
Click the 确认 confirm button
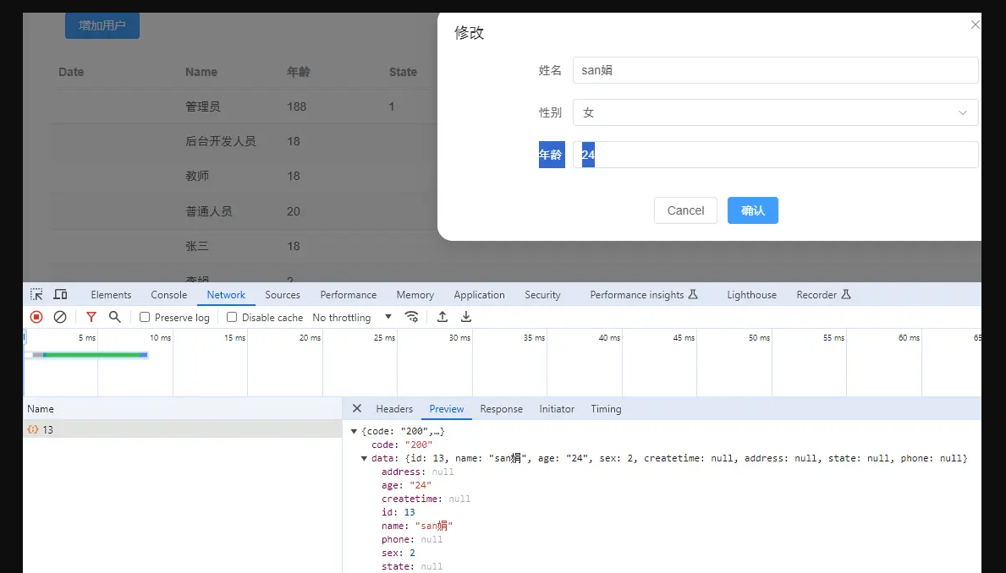click(752, 210)
